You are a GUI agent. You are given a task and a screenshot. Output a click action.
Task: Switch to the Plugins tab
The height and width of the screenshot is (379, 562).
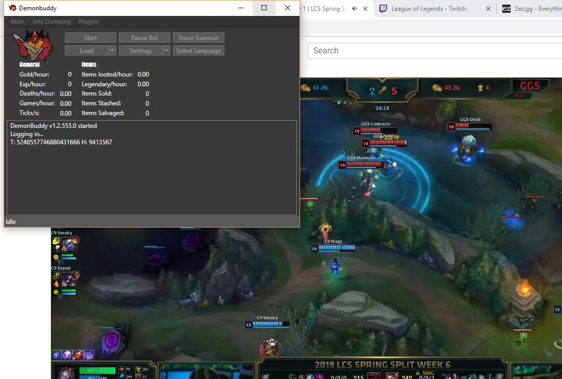click(89, 22)
